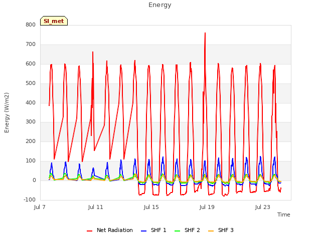Screen dimensions: 321x240
Task: Click the 500 y-axis tick label
Action: point(31,83)
